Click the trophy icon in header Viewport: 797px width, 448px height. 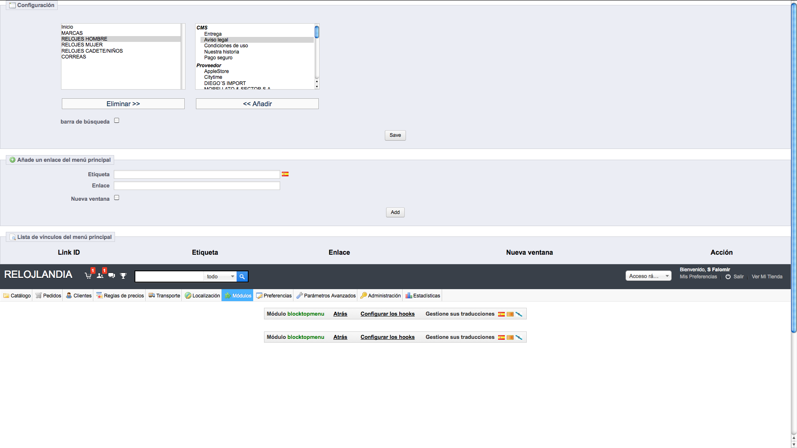point(123,275)
